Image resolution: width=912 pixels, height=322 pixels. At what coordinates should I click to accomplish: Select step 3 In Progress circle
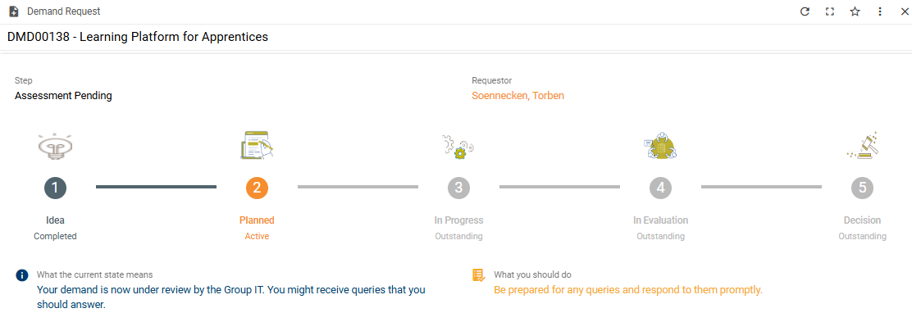tap(458, 187)
